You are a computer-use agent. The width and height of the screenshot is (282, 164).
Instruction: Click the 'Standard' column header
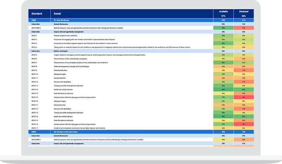[37, 14]
